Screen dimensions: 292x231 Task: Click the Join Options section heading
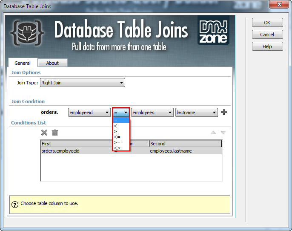pyautogui.click(x=26, y=72)
